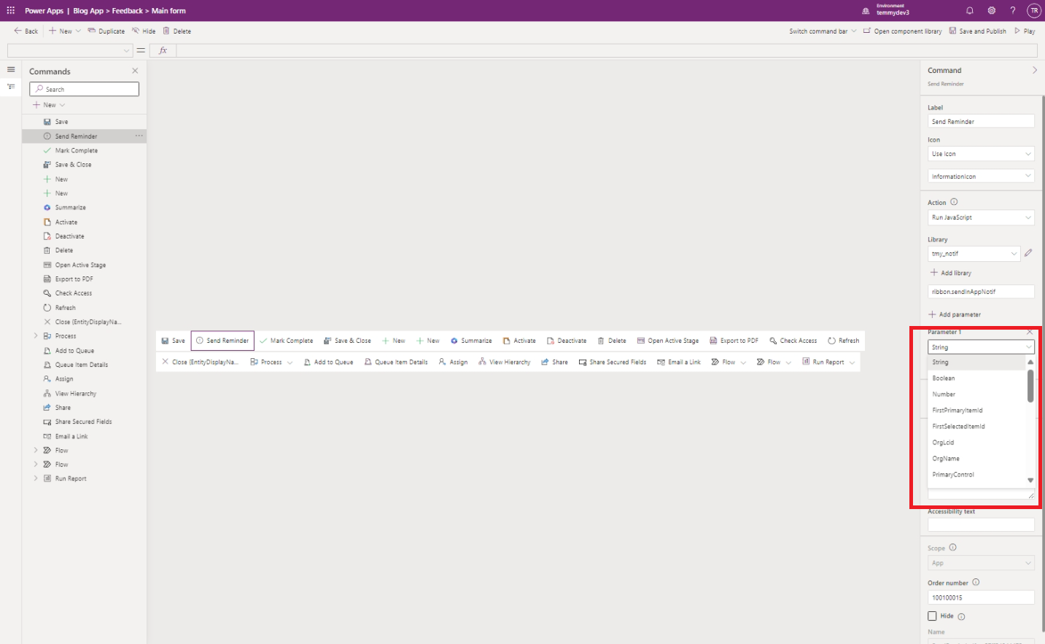Collapse the Command properties pane chevron
Image resolution: width=1045 pixels, height=644 pixels.
coord(1034,70)
